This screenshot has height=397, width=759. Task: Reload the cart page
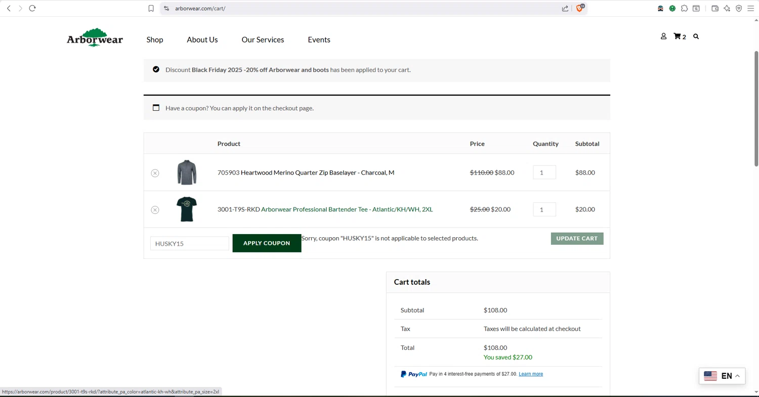point(32,8)
